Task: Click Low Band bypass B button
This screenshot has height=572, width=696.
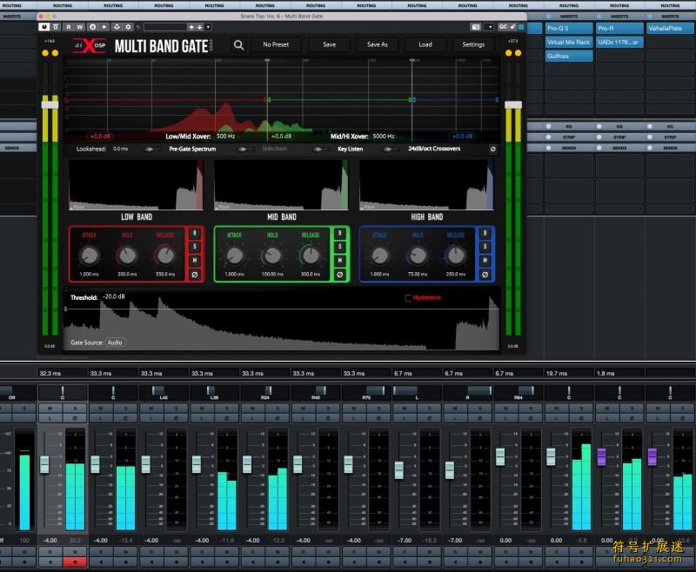Action: point(194,233)
